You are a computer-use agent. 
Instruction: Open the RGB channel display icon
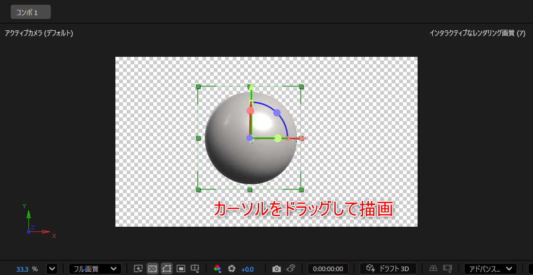coord(218,268)
